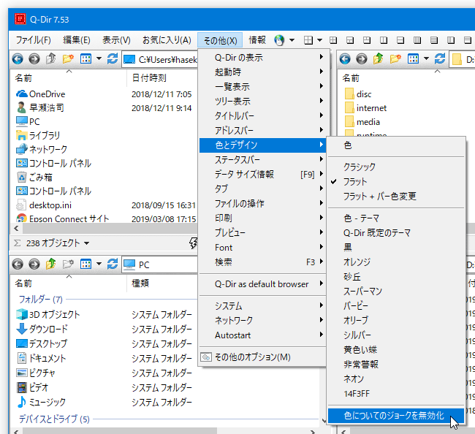This screenshot has width=475, height=434.
Task: Go back in the bottom-left PC pane
Action: click(x=18, y=264)
